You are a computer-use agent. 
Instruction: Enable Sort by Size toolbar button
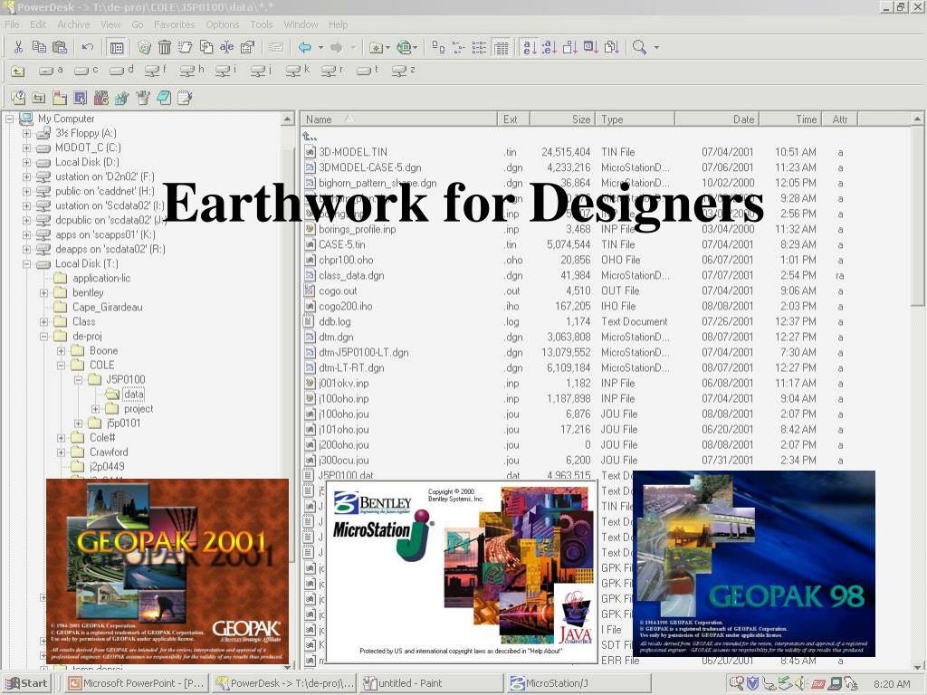[570, 47]
